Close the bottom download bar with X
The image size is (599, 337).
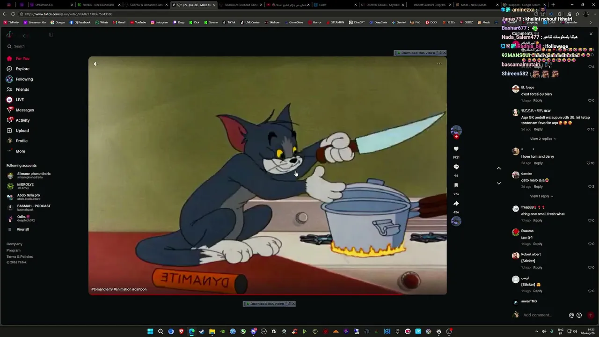point(293,304)
